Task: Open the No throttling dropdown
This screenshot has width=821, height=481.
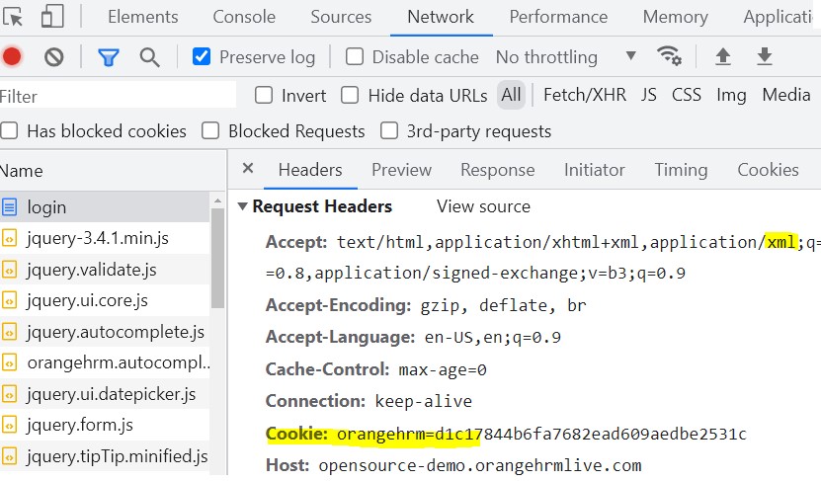Action: click(566, 57)
